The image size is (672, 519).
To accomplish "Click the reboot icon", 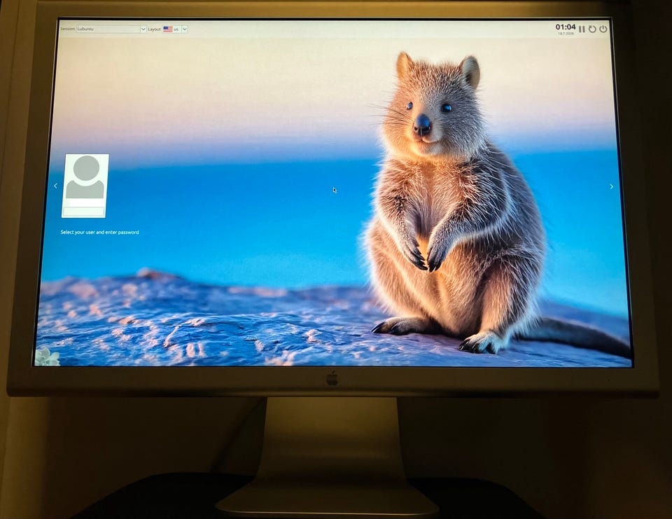I will (x=592, y=29).
